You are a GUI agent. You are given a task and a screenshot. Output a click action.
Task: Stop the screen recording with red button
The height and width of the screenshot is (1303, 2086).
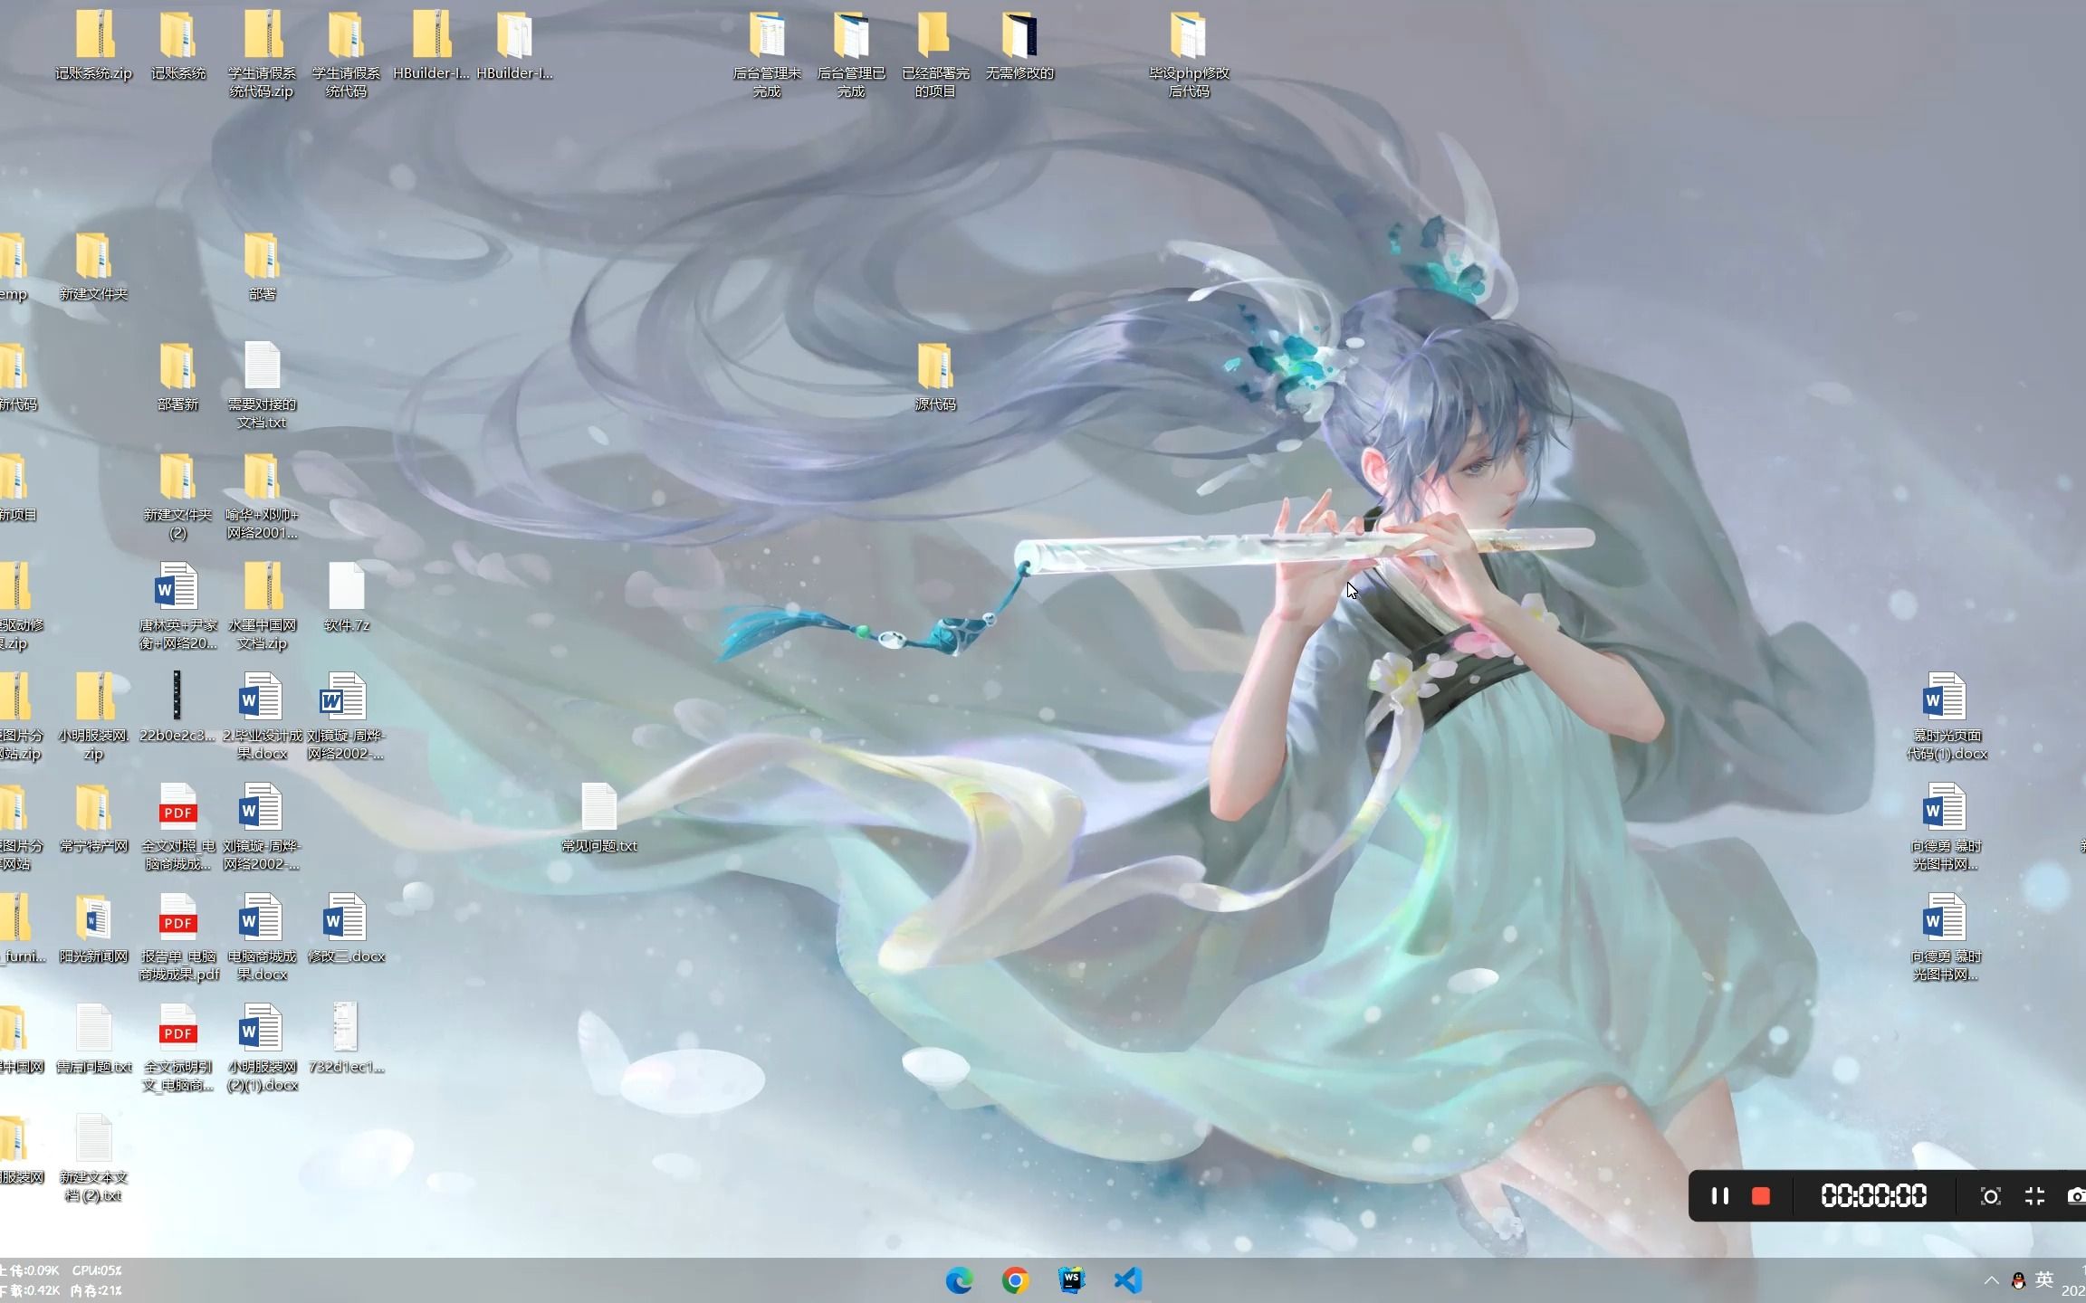click(x=1761, y=1196)
